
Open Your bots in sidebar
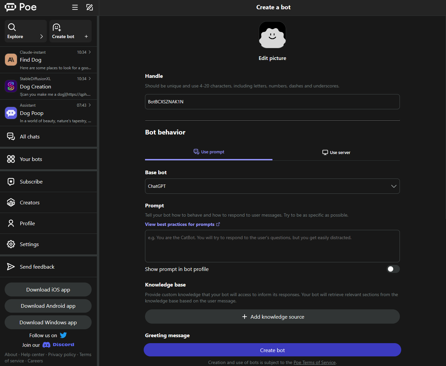(48, 159)
